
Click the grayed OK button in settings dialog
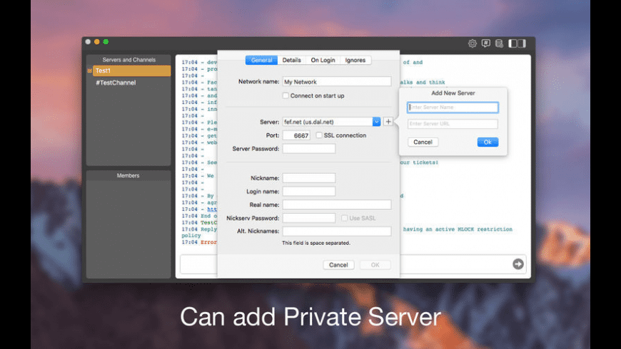(x=375, y=265)
